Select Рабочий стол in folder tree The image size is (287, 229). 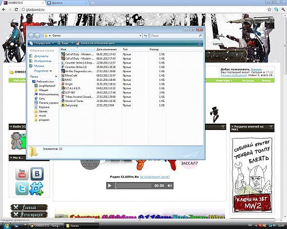click(43, 81)
